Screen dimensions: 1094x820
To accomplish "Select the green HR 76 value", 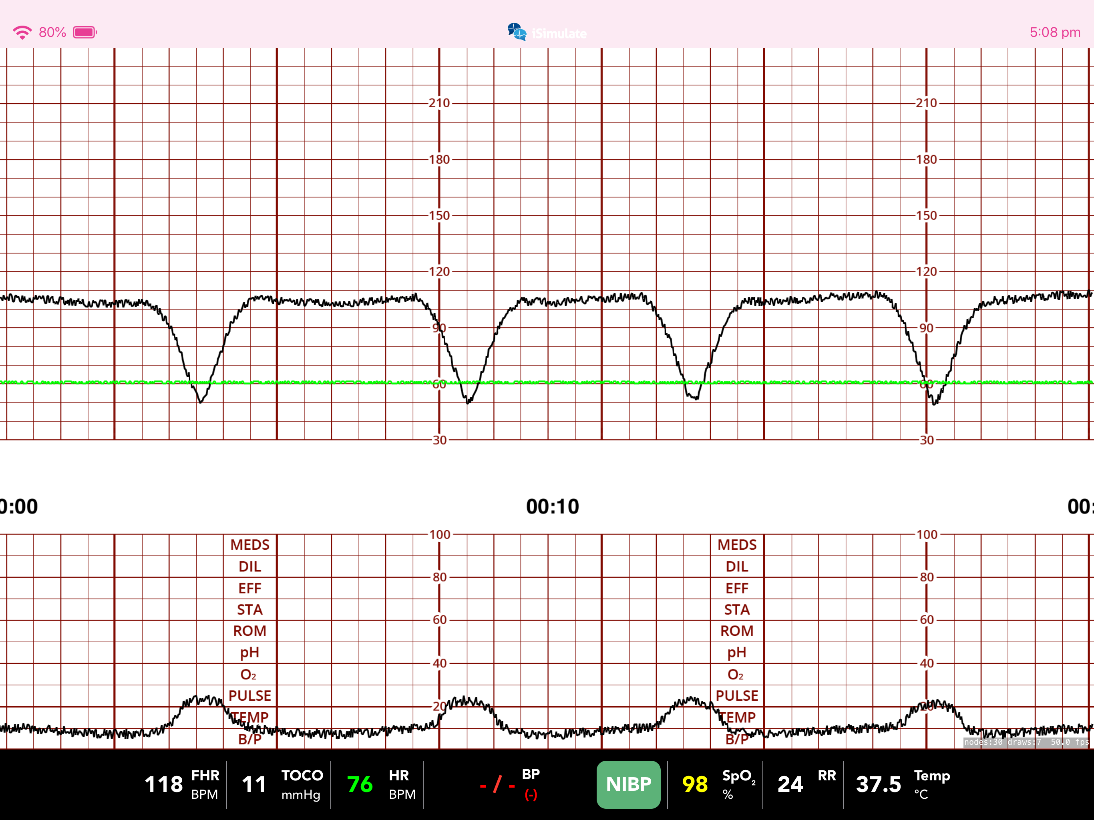I will 360,784.
